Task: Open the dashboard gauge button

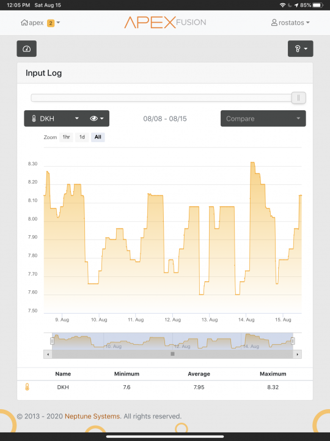Action: point(27,48)
